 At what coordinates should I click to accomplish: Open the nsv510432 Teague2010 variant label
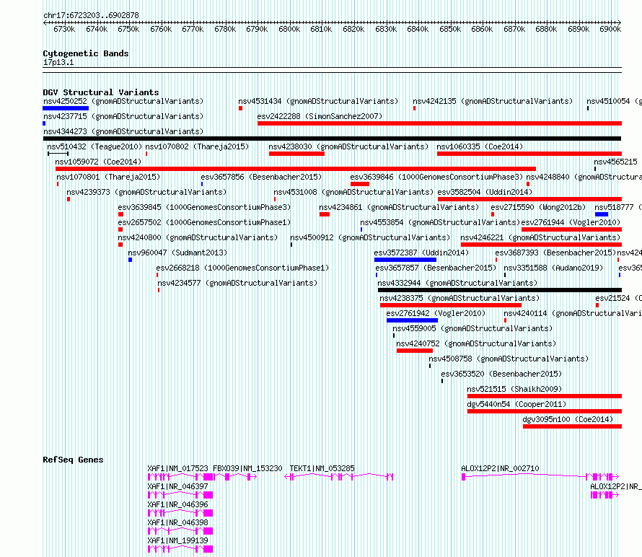[94, 146]
